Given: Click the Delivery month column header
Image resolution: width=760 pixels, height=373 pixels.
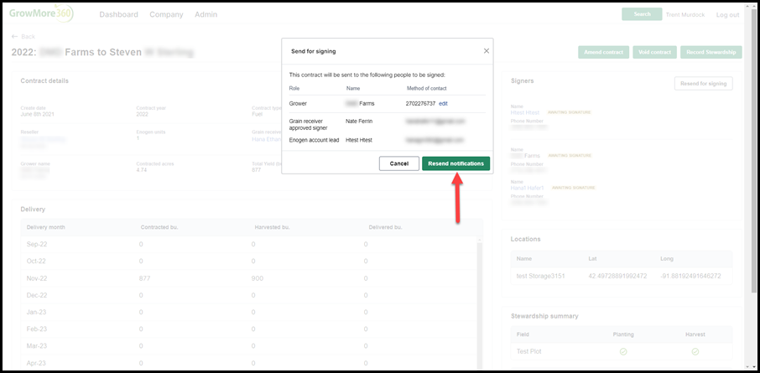Looking at the screenshot, I should click(x=46, y=227).
